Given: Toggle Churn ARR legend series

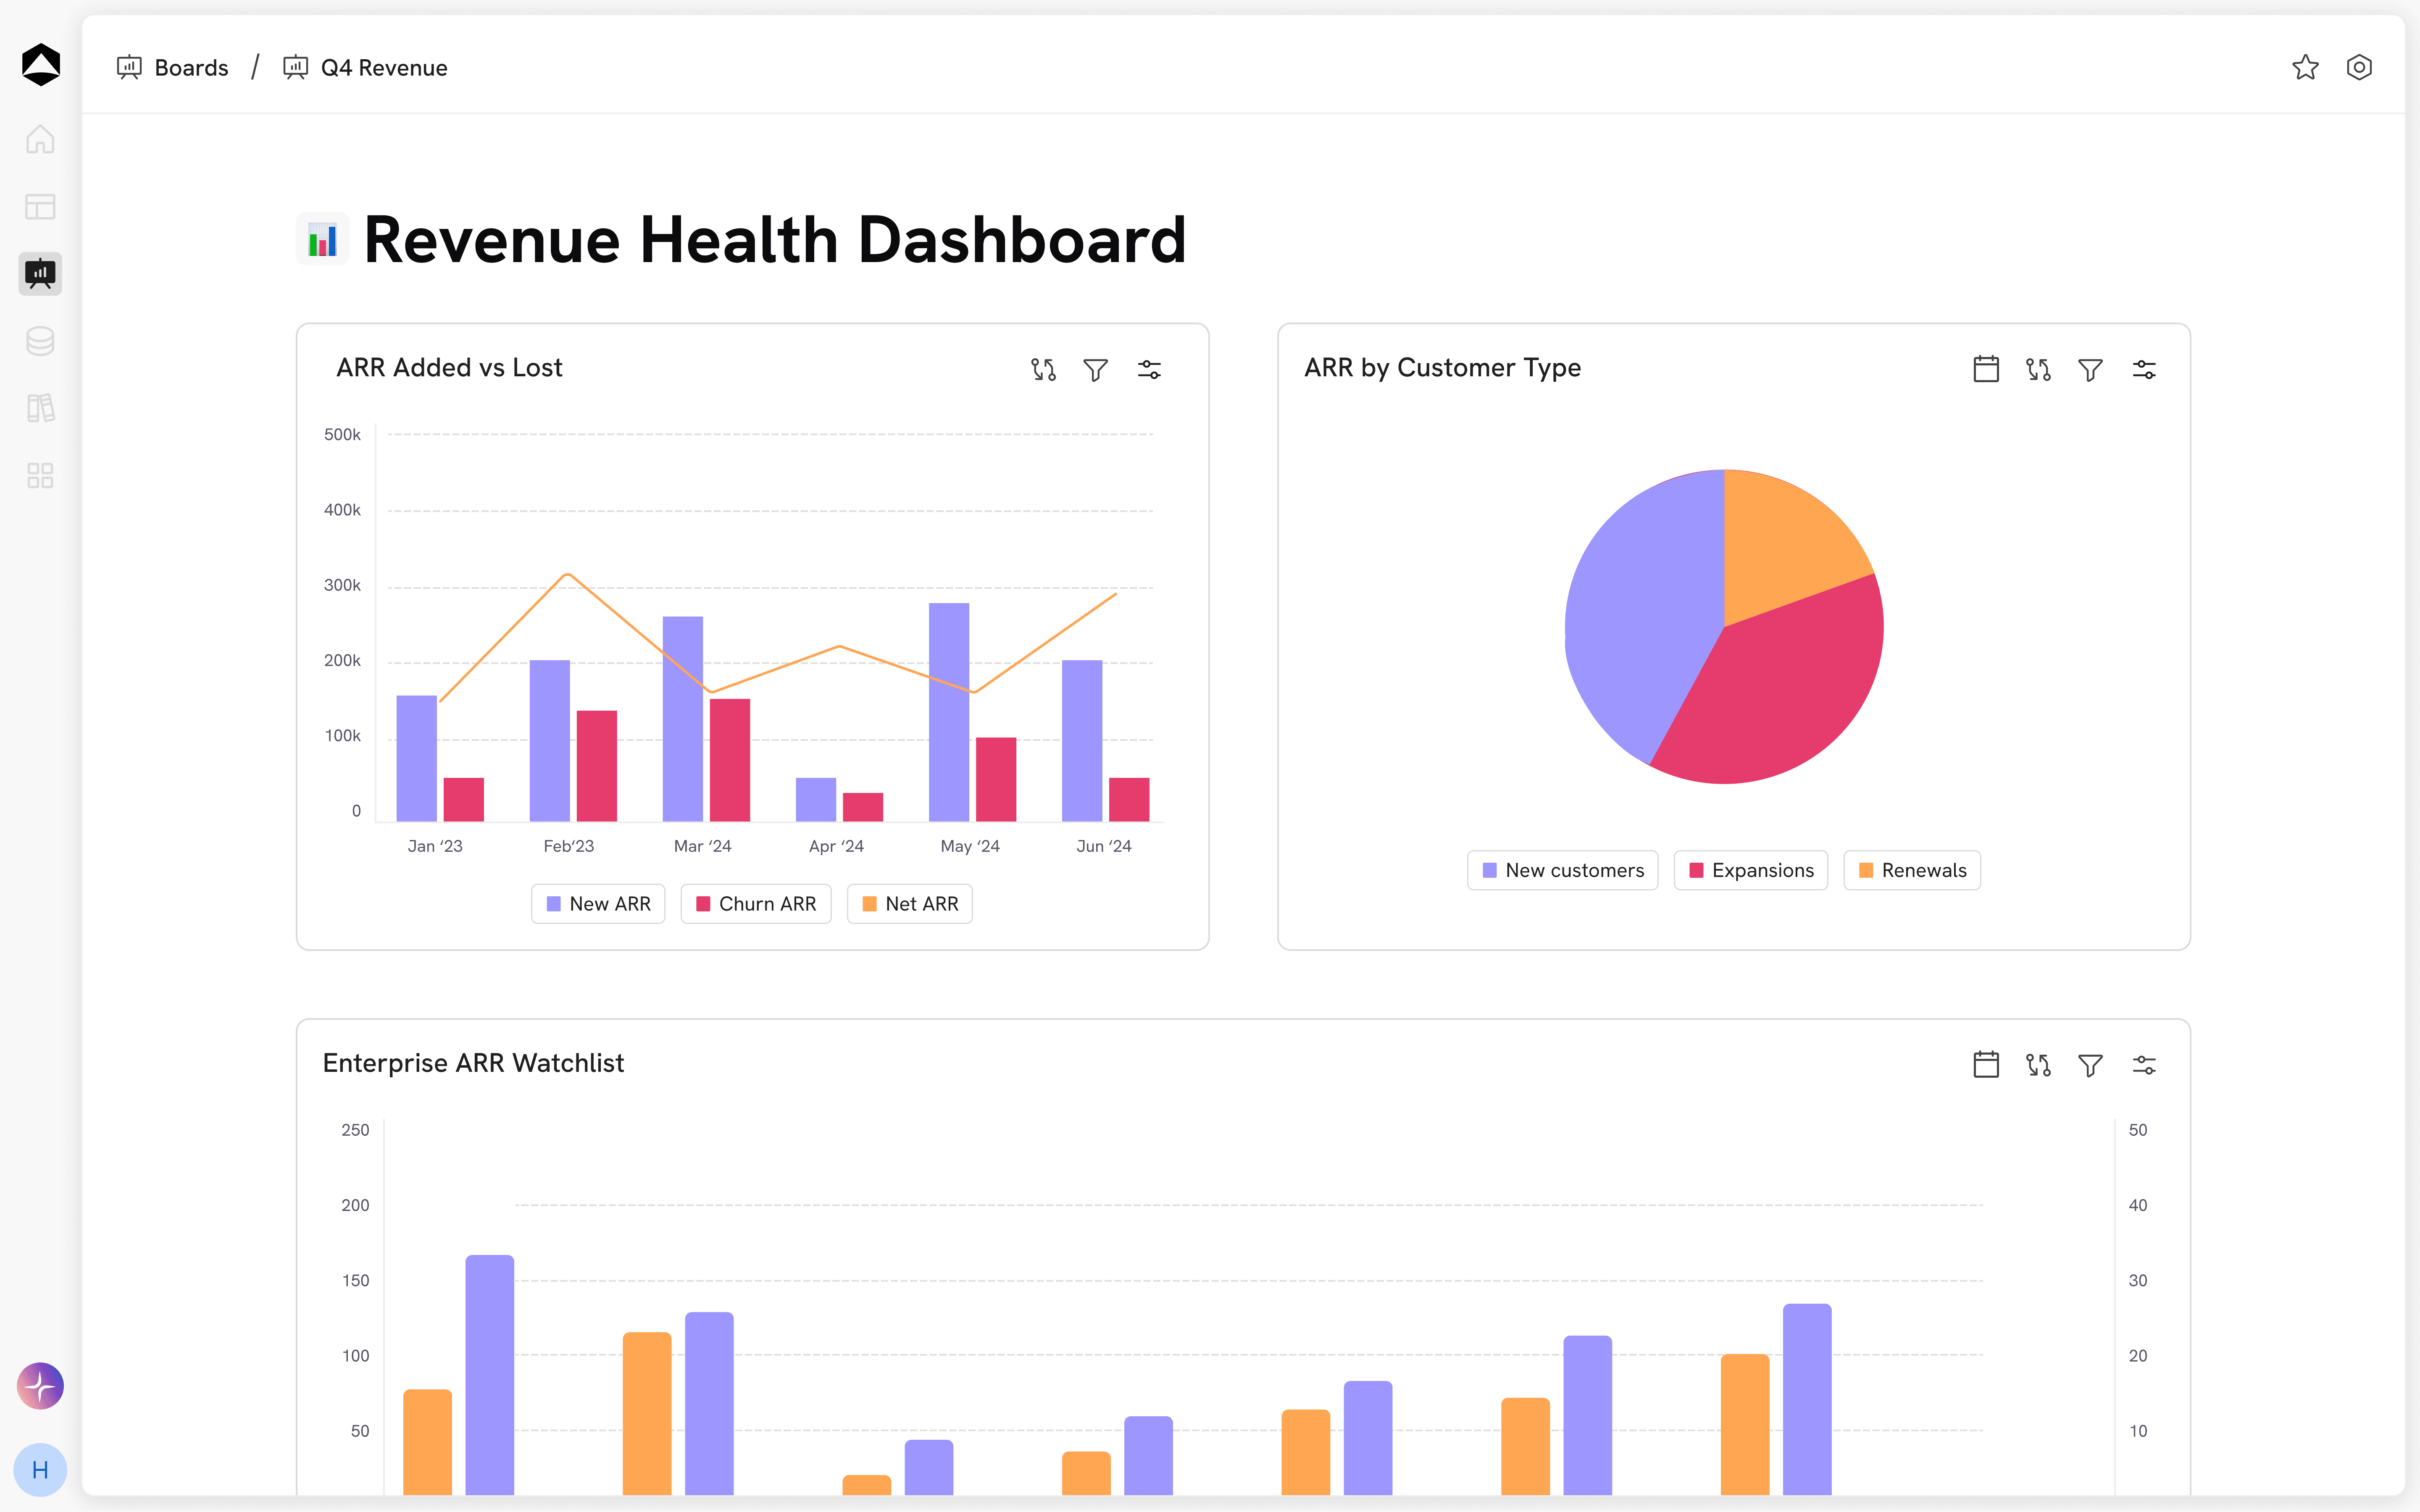Looking at the screenshot, I should 756,904.
